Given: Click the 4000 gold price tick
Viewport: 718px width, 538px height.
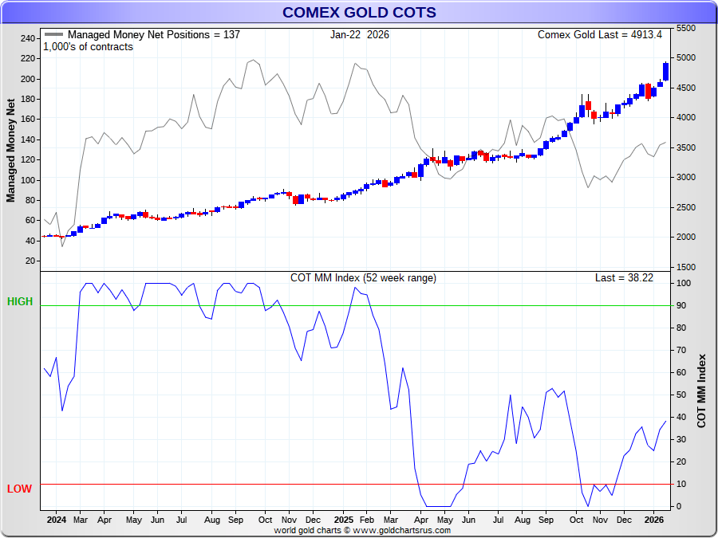Looking at the screenshot, I should [686, 118].
